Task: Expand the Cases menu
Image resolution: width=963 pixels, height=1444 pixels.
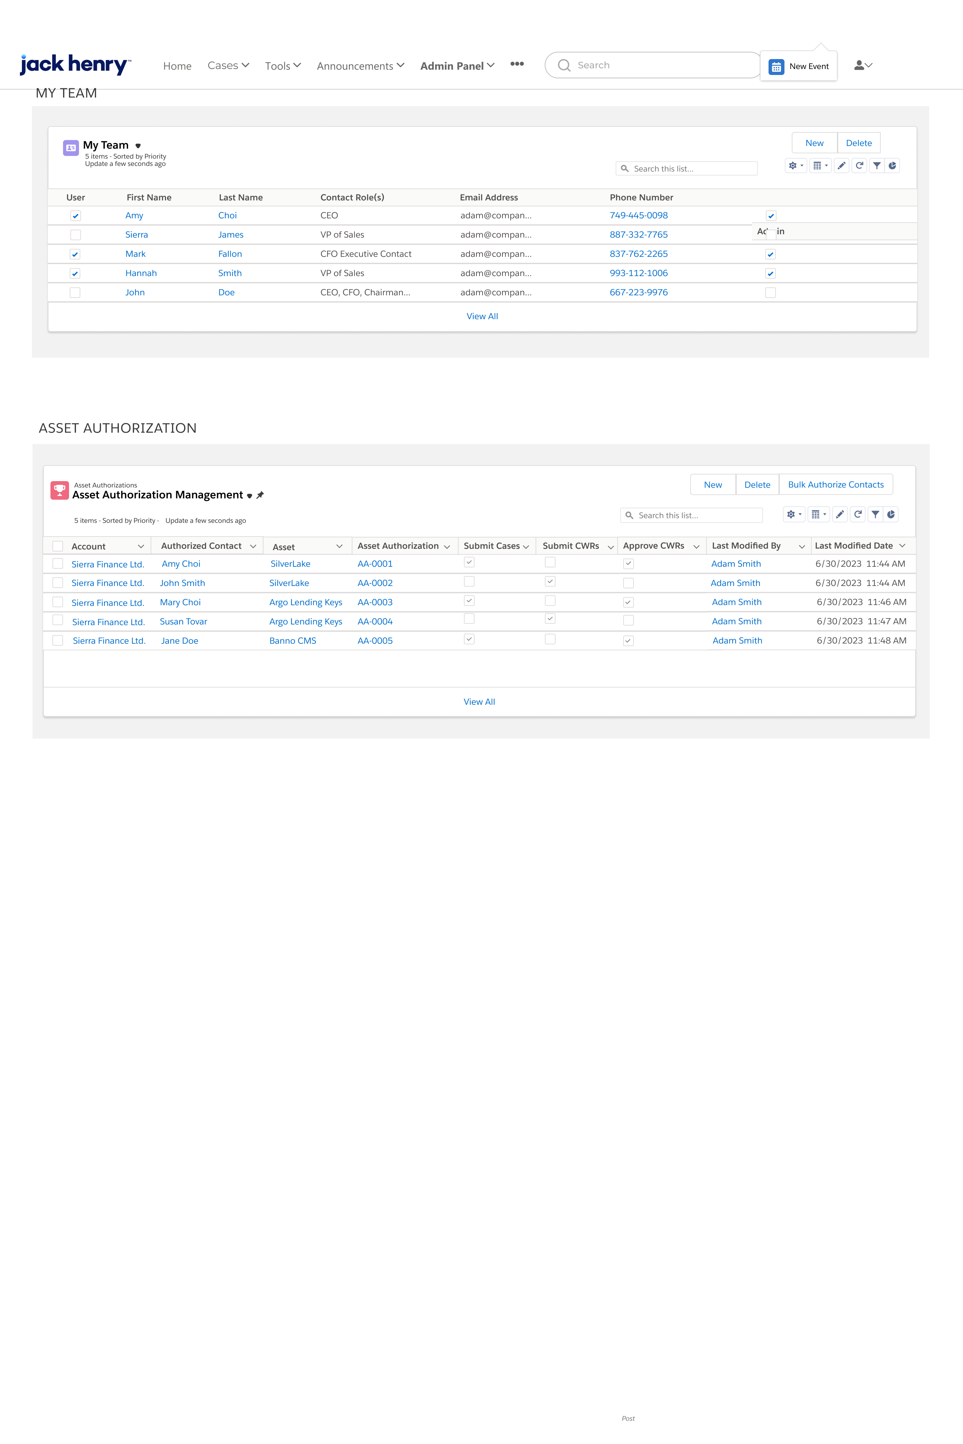Action: 228,65
